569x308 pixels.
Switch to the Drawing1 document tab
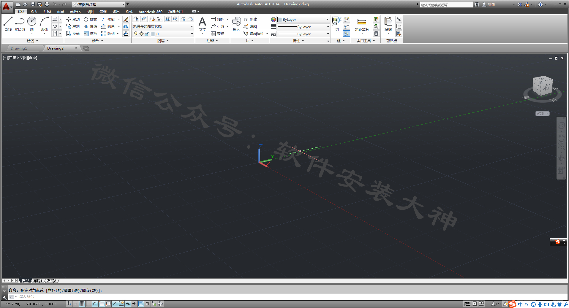point(19,48)
